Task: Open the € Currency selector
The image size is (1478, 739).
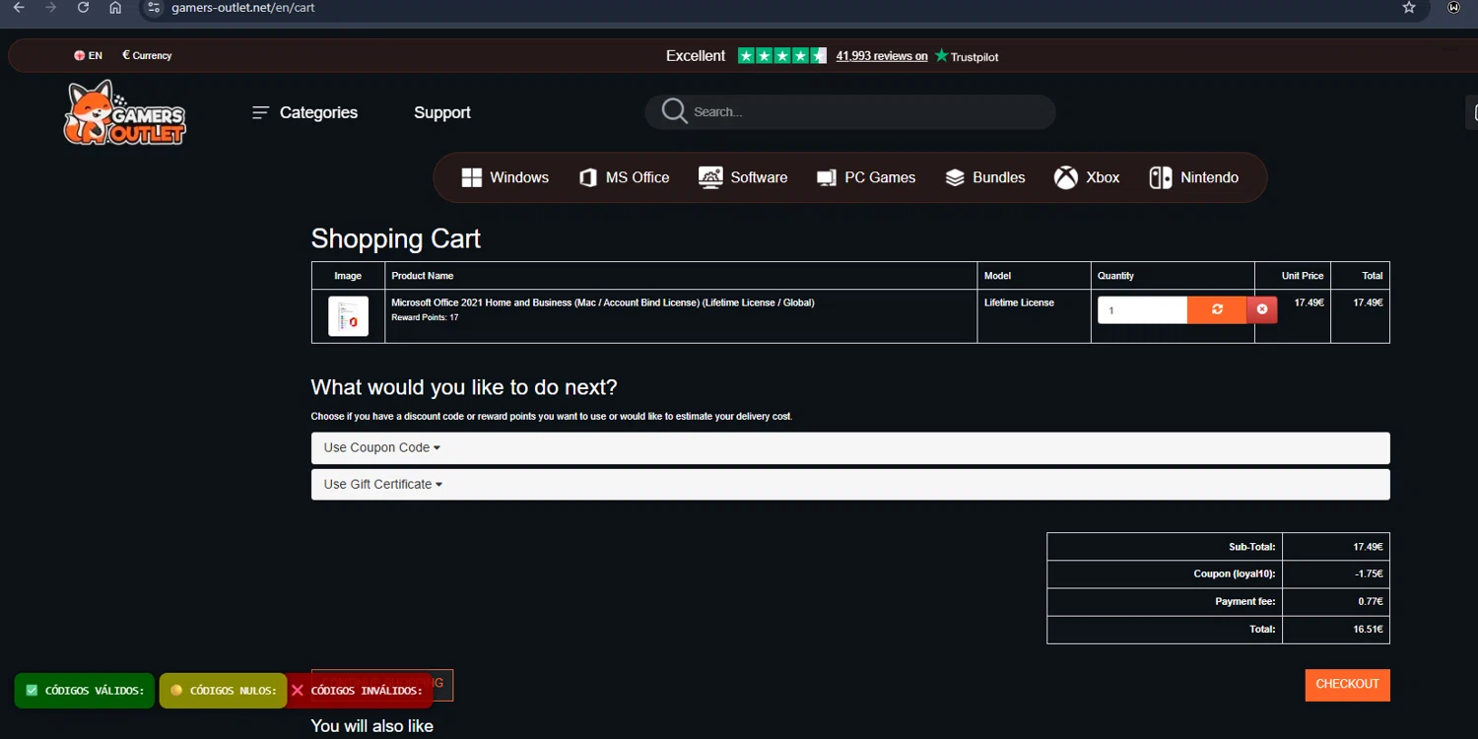Action: click(147, 56)
